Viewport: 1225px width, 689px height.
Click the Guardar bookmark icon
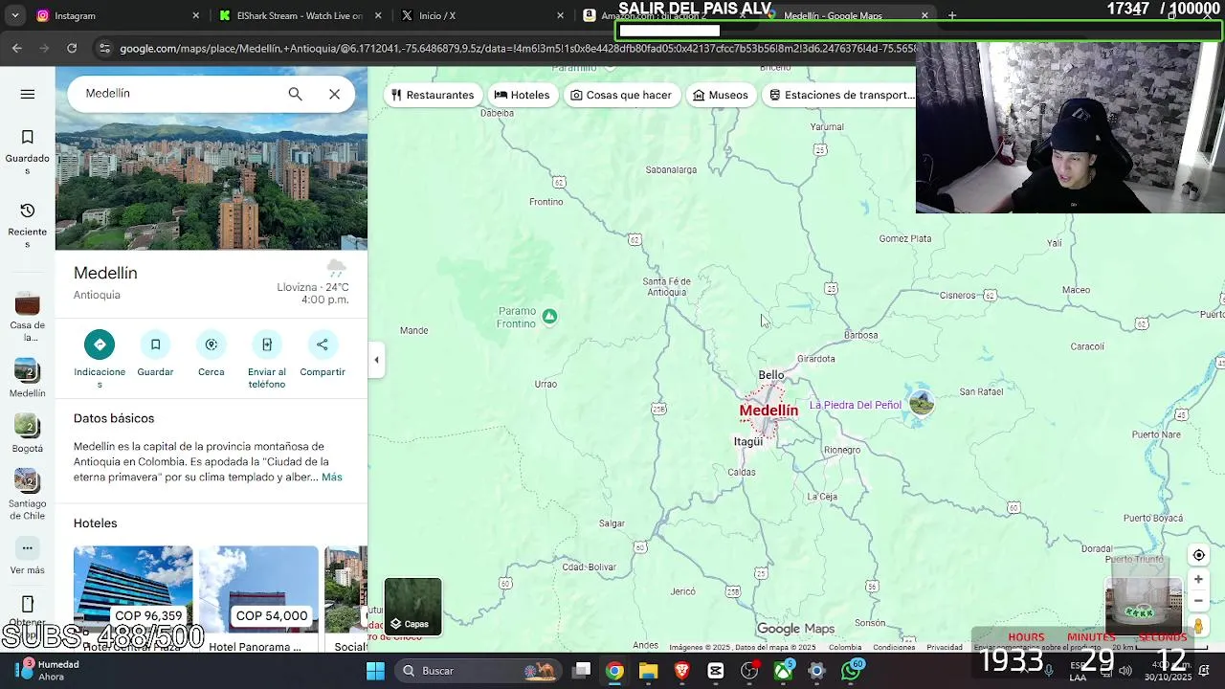[x=155, y=344]
